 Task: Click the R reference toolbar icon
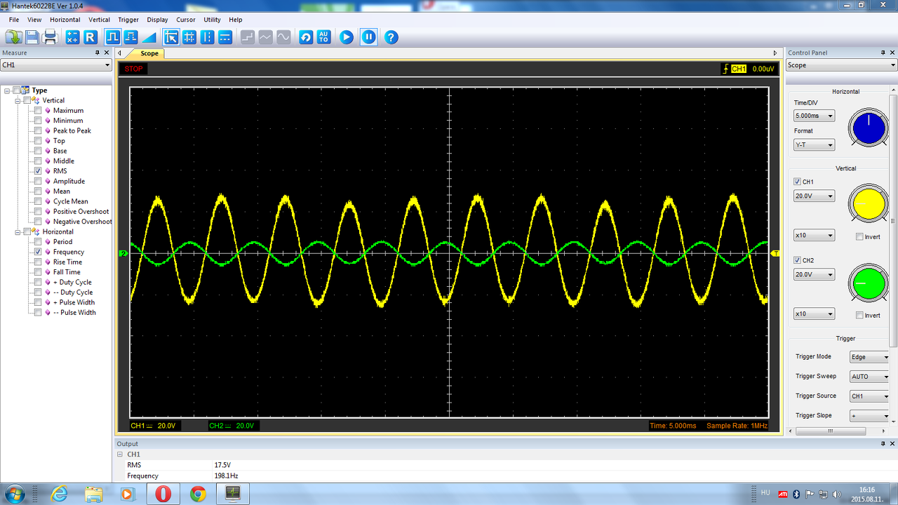[x=91, y=37]
